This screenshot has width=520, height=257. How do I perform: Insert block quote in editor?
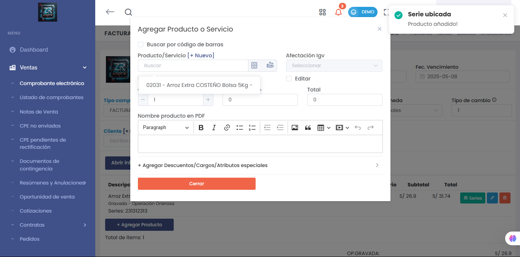click(x=308, y=128)
